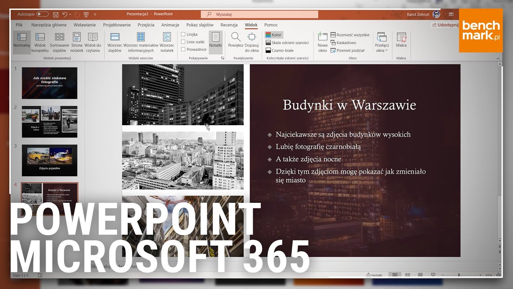Viewport: 513px width, 289px height.
Task: Select Kolor color mode
Action: pyautogui.click(x=274, y=35)
